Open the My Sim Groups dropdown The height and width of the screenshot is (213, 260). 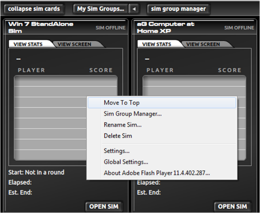(x=100, y=9)
